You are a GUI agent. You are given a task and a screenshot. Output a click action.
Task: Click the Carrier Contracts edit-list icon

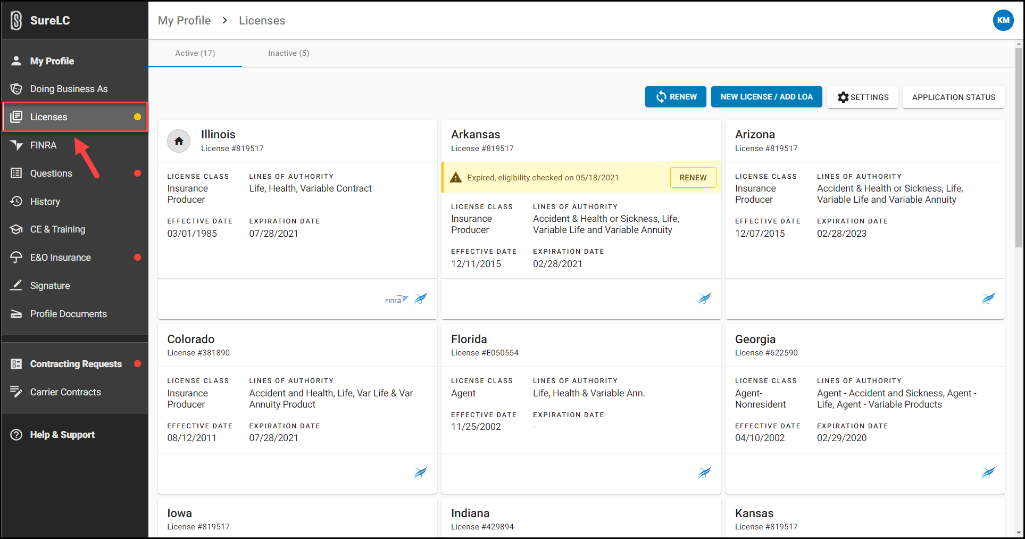click(16, 392)
